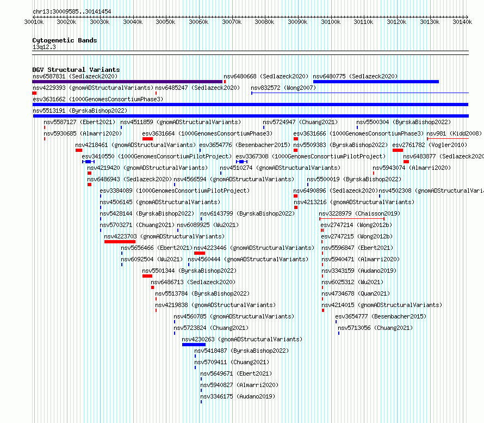Viewport: 484px width, 423px height.
Task: Click nsv5587127 (Ebert2021) label
Action: coord(79,122)
